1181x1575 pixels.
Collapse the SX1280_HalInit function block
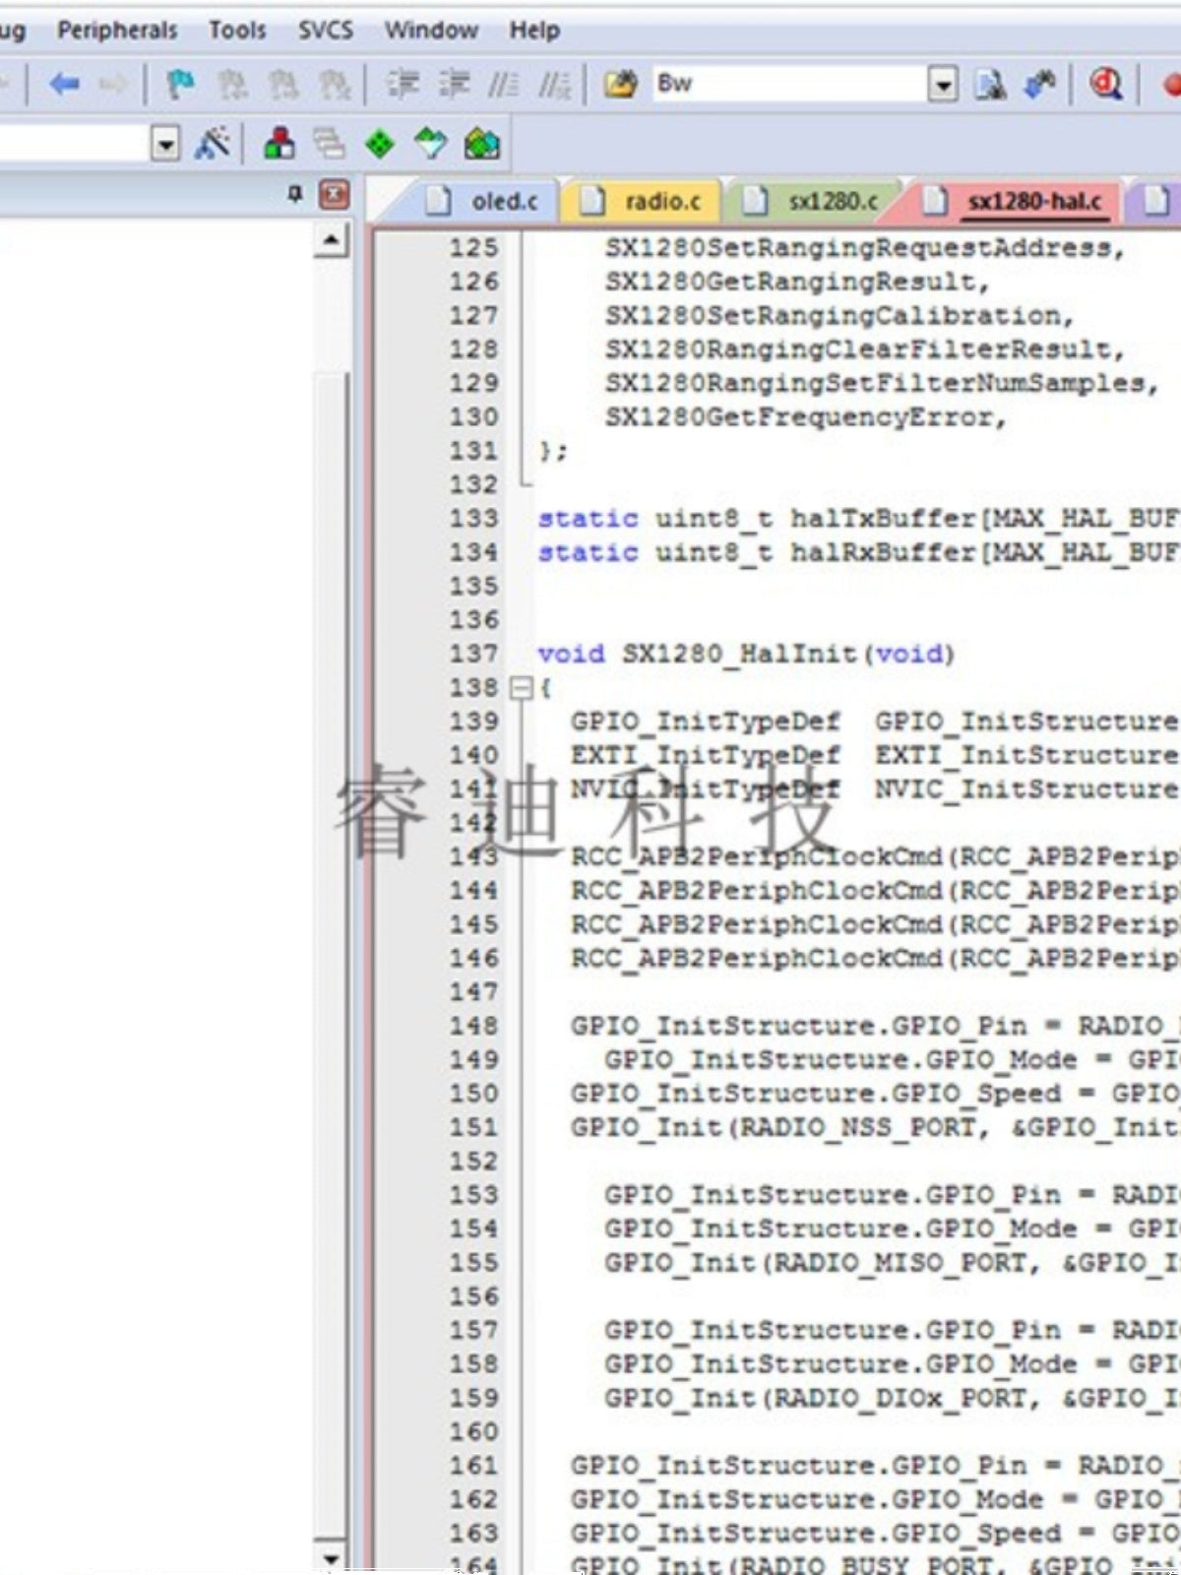(x=522, y=688)
